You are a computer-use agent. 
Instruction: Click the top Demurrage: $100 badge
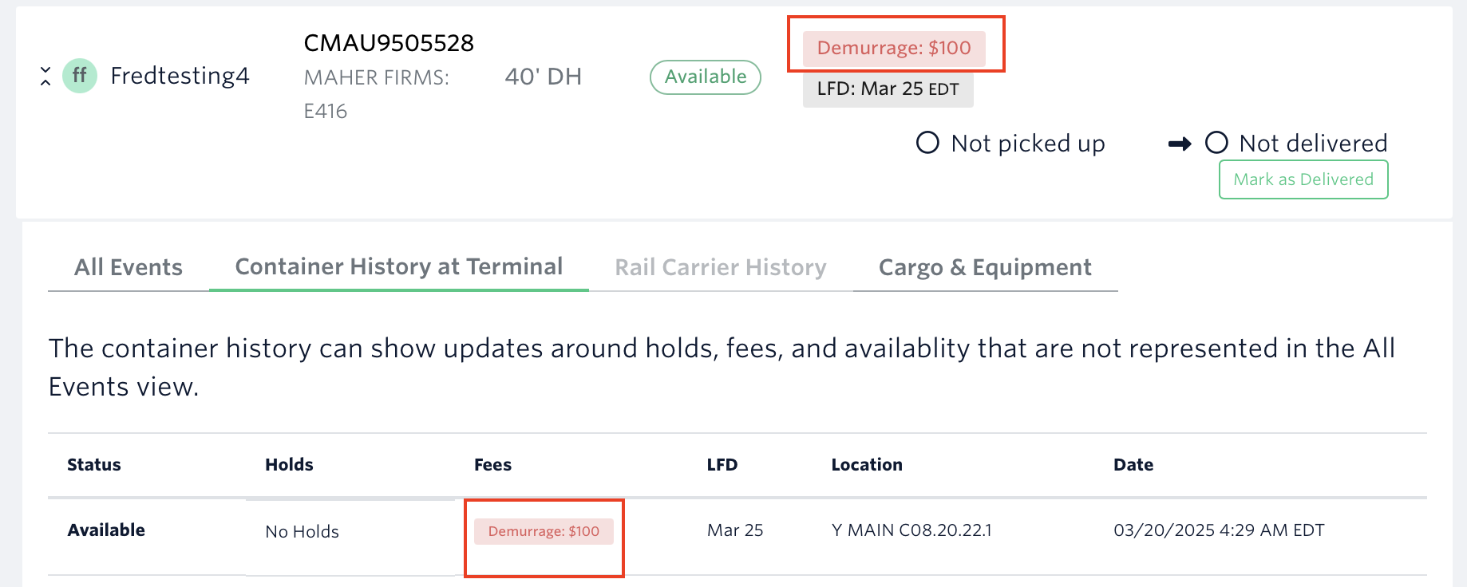click(x=894, y=48)
